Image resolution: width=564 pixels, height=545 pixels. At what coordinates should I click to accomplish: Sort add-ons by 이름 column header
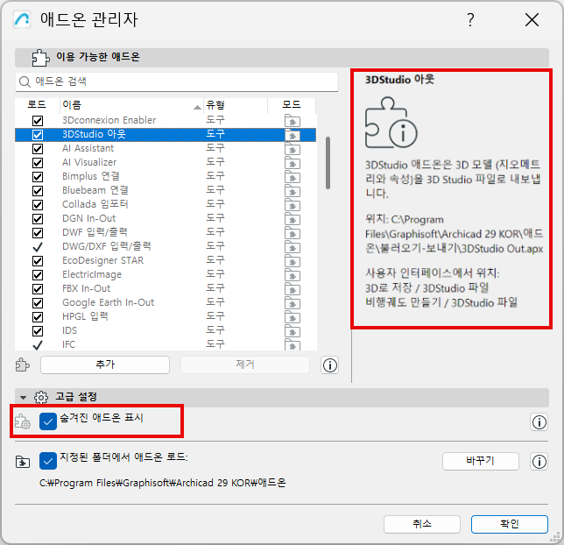[131, 105]
